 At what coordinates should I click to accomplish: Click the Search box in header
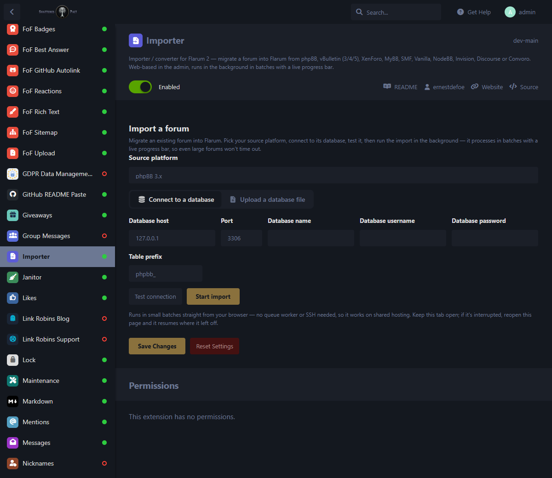point(396,12)
